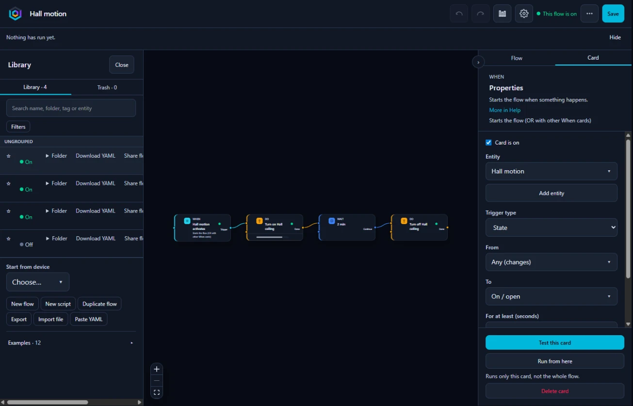Switch to the Flow tab

coord(517,58)
